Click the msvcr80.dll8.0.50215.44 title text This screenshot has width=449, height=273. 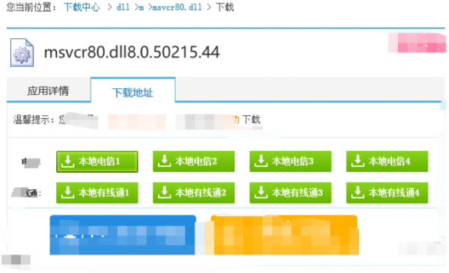132,52
